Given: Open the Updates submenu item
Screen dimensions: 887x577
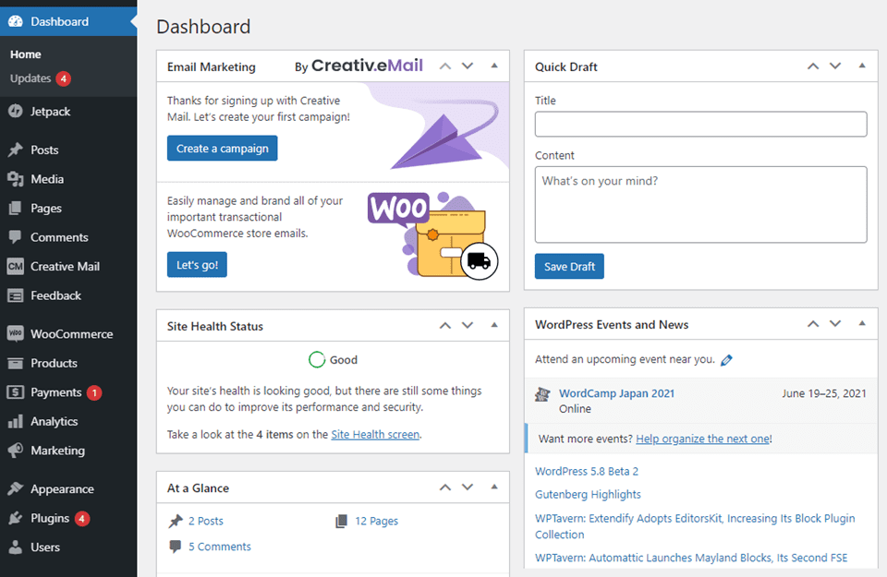Looking at the screenshot, I should [30, 78].
